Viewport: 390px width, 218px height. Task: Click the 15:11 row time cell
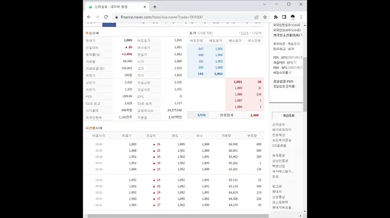coord(99,205)
